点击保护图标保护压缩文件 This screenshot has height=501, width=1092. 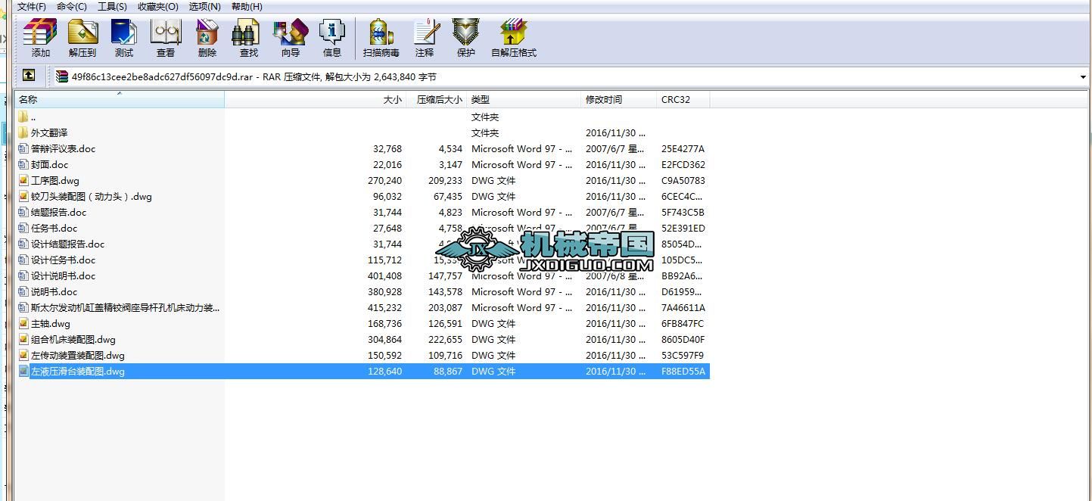click(465, 36)
